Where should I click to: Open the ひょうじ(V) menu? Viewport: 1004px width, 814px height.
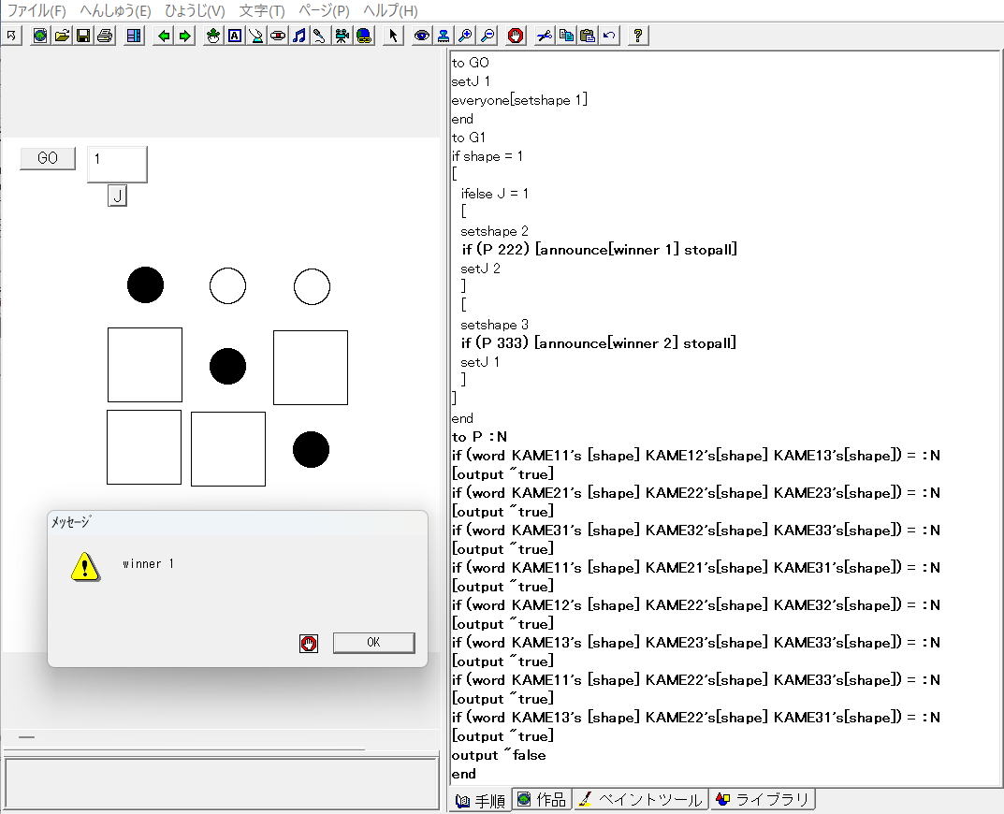coord(195,11)
